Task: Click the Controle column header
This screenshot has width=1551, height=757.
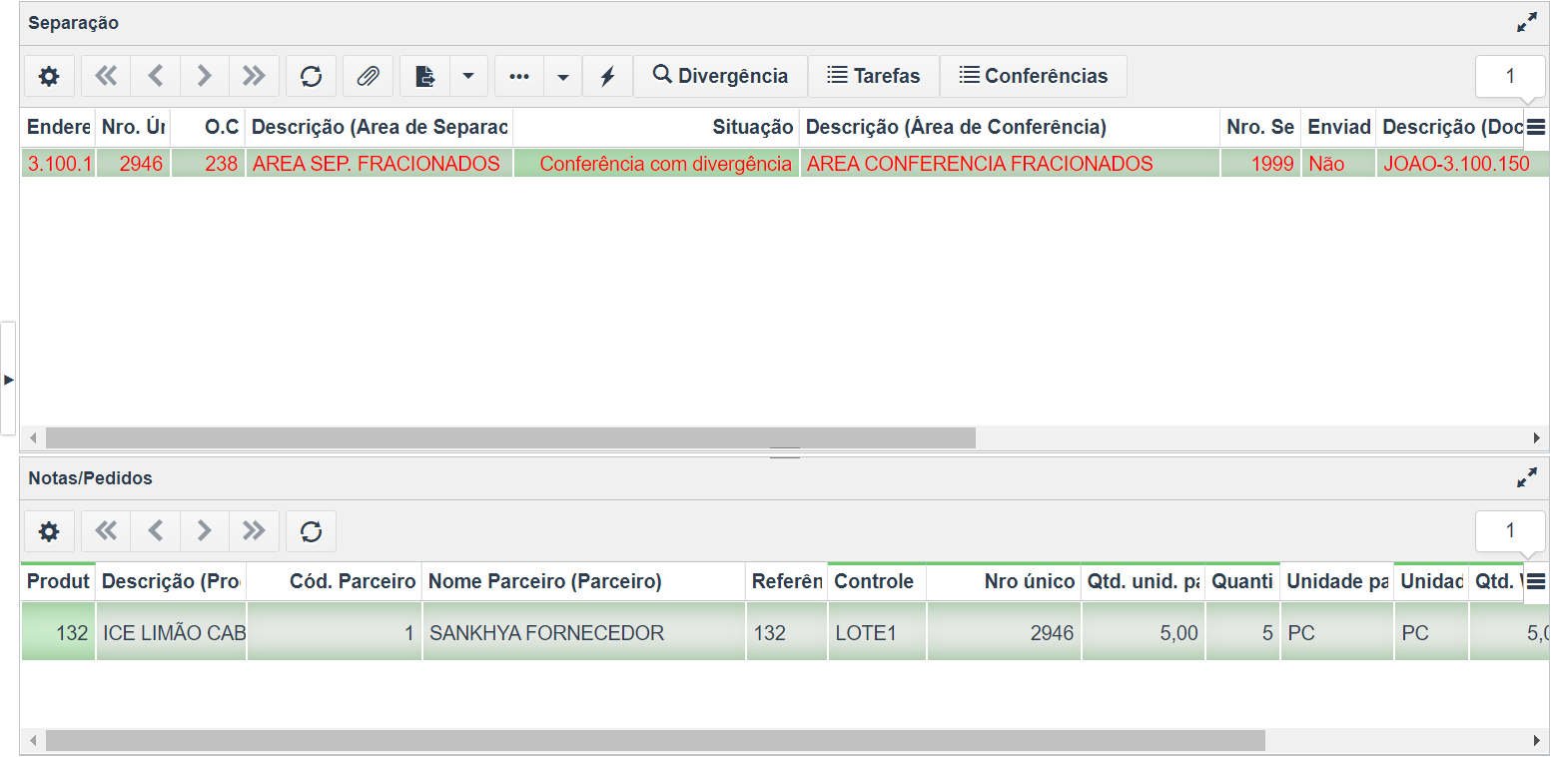Action: (x=877, y=581)
